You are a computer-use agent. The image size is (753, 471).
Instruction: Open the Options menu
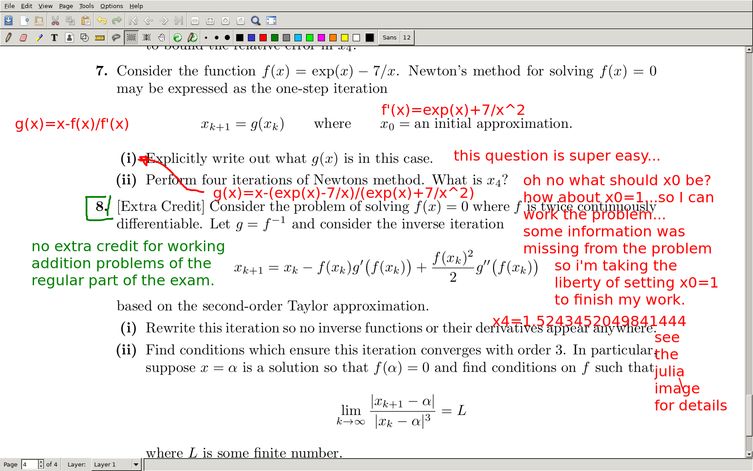coord(112,6)
